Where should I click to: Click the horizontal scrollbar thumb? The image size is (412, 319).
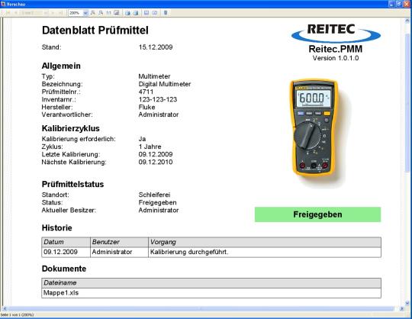pyautogui.click(x=201, y=309)
